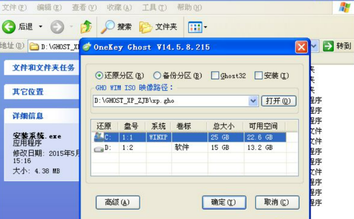Click the grey Forward arrow icon
Image resolution: width=354 pixels, height=219 pixels.
pos(57,27)
